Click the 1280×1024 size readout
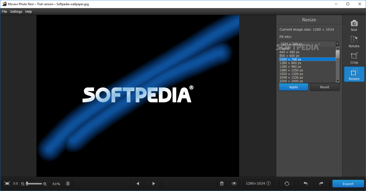The height and width of the screenshot is (191, 366). [x=255, y=183]
